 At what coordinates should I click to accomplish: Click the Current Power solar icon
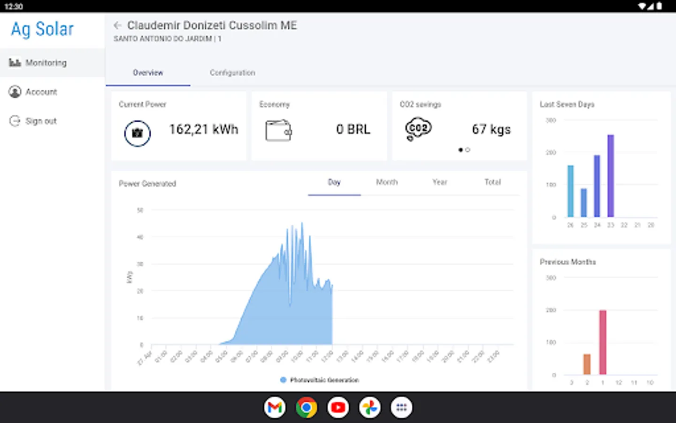click(x=137, y=133)
